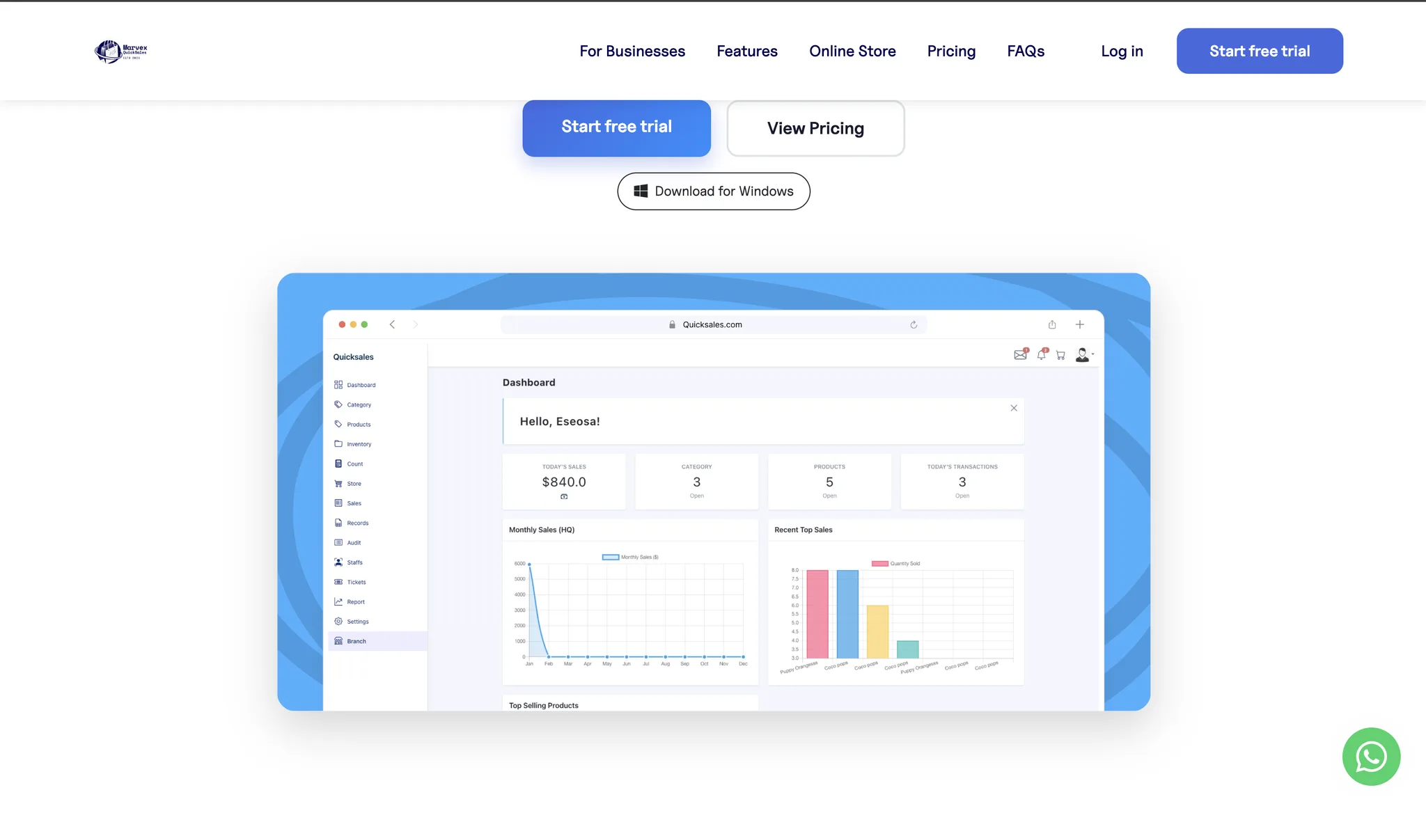Click Download for Windows
The width and height of the screenshot is (1426, 813).
[714, 191]
